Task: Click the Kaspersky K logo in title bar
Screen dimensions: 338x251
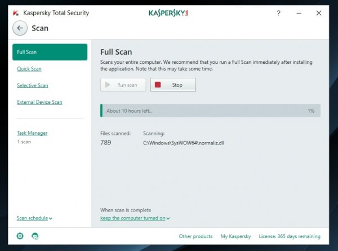Action: click(16, 13)
